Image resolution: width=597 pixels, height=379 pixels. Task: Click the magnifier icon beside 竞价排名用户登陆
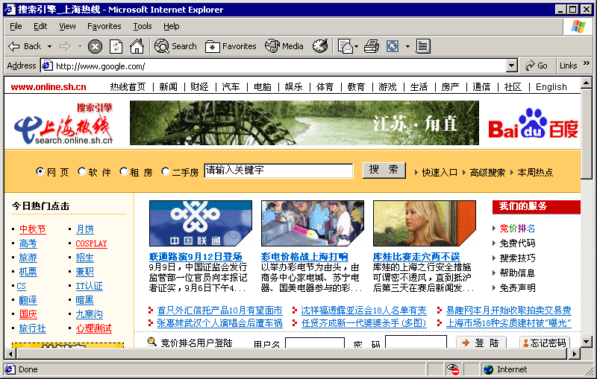tap(152, 342)
